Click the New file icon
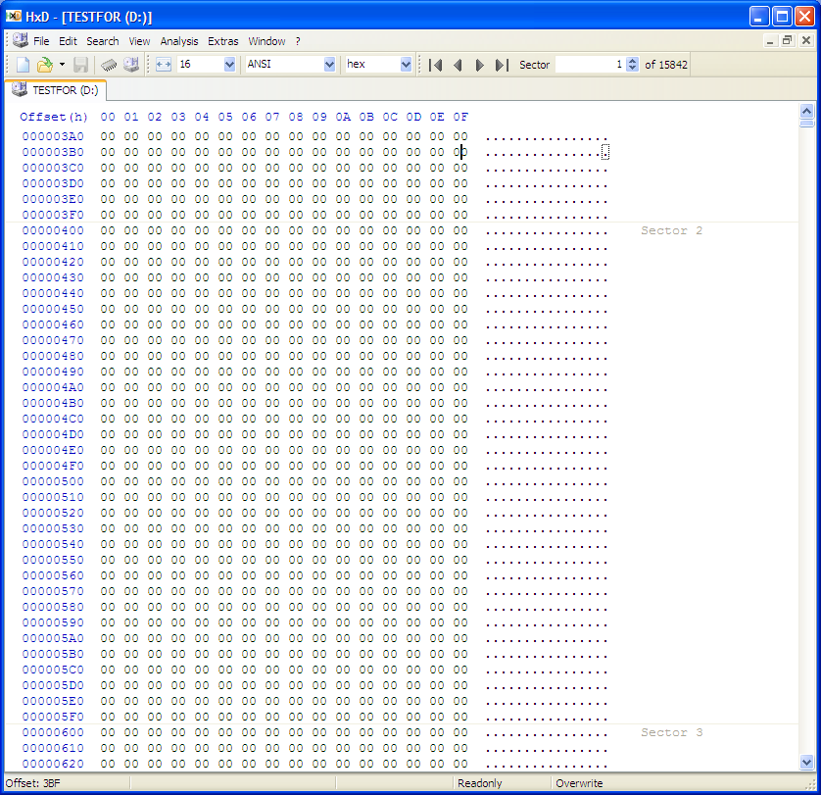 [x=24, y=65]
